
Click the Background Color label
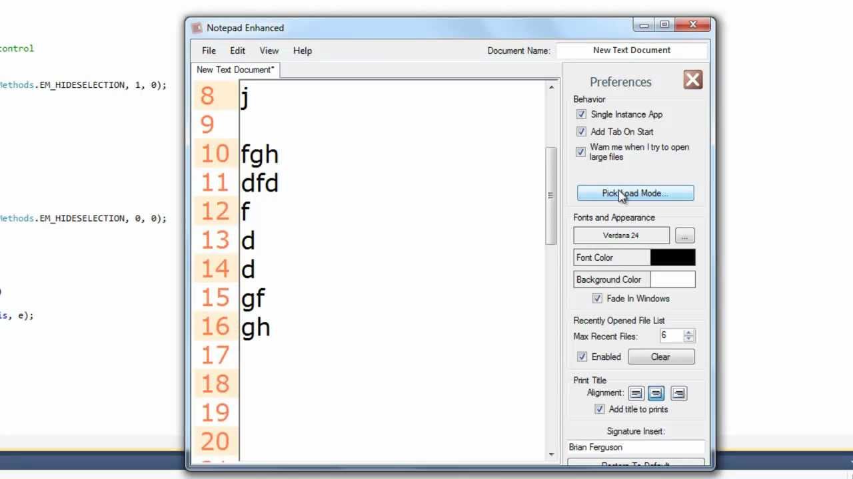(608, 279)
